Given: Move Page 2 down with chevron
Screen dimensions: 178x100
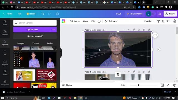Looking at the screenshot, I should 129,72.
